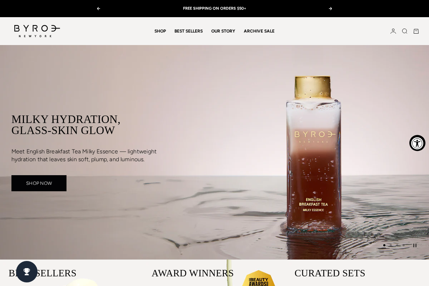
Task: Open the Curated Sets collection
Action: (330, 273)
